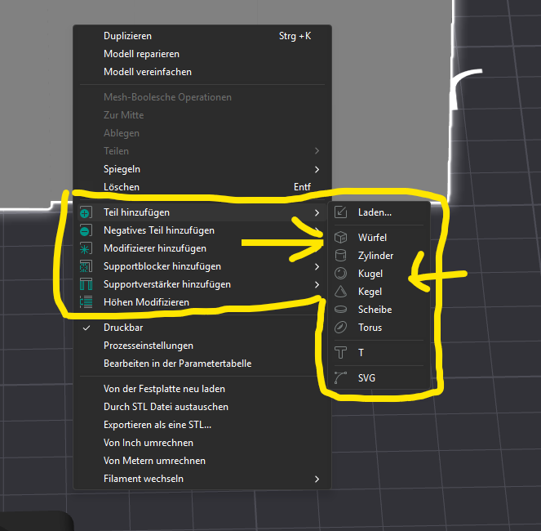
Task: Add a Scheibe from the submenu
Action: 379,309
